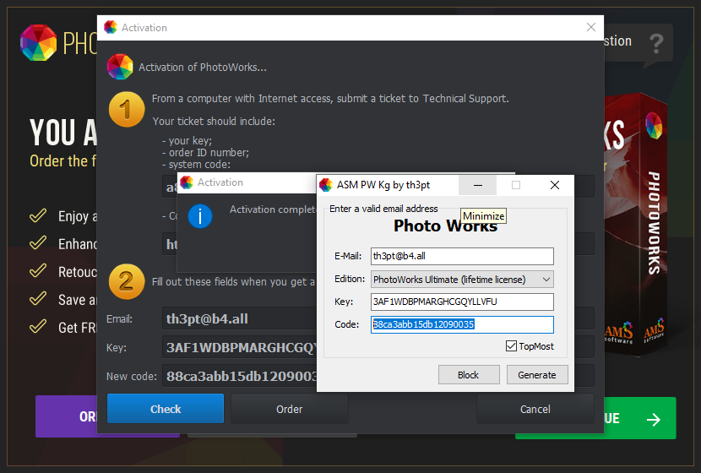Click the PhotoWorks logo in main window
The height and width of the screenshot is (473, 701).
39,43
